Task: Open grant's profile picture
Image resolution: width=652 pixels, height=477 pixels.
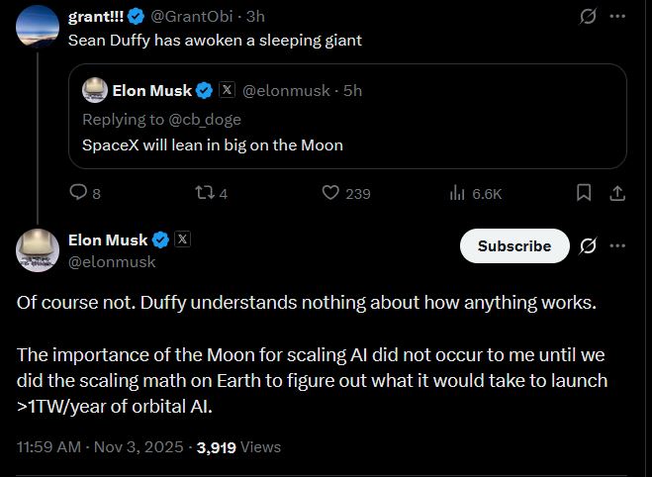Action: (x=38, y=25)
